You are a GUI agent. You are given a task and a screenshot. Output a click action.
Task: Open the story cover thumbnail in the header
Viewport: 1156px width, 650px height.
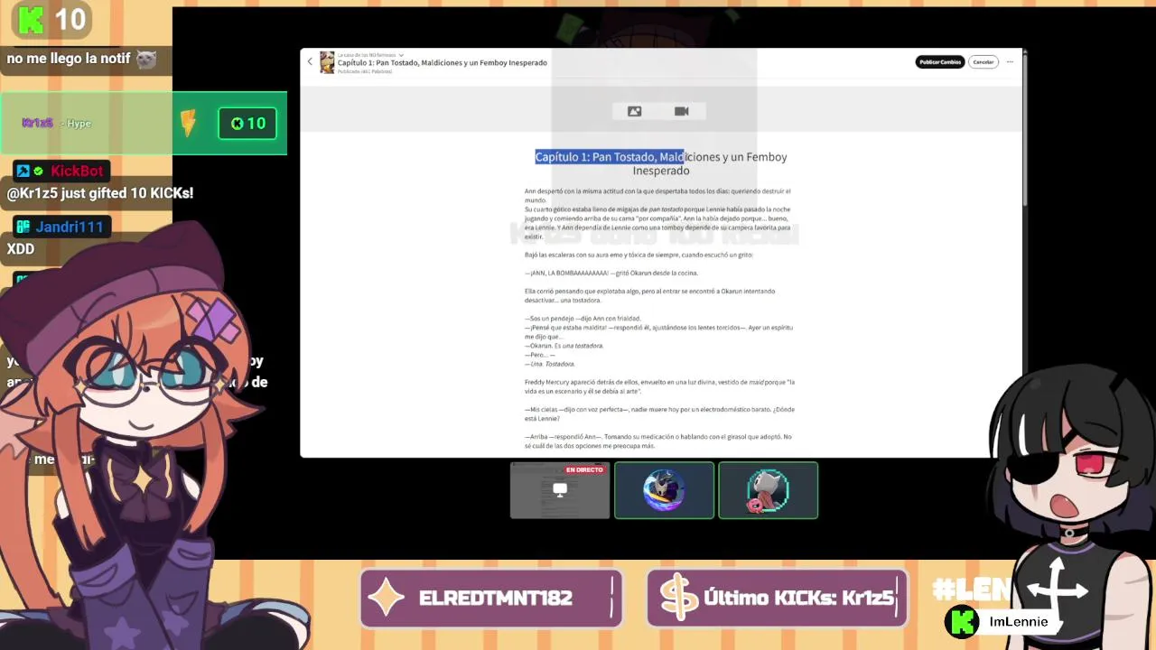pos(327,62)
